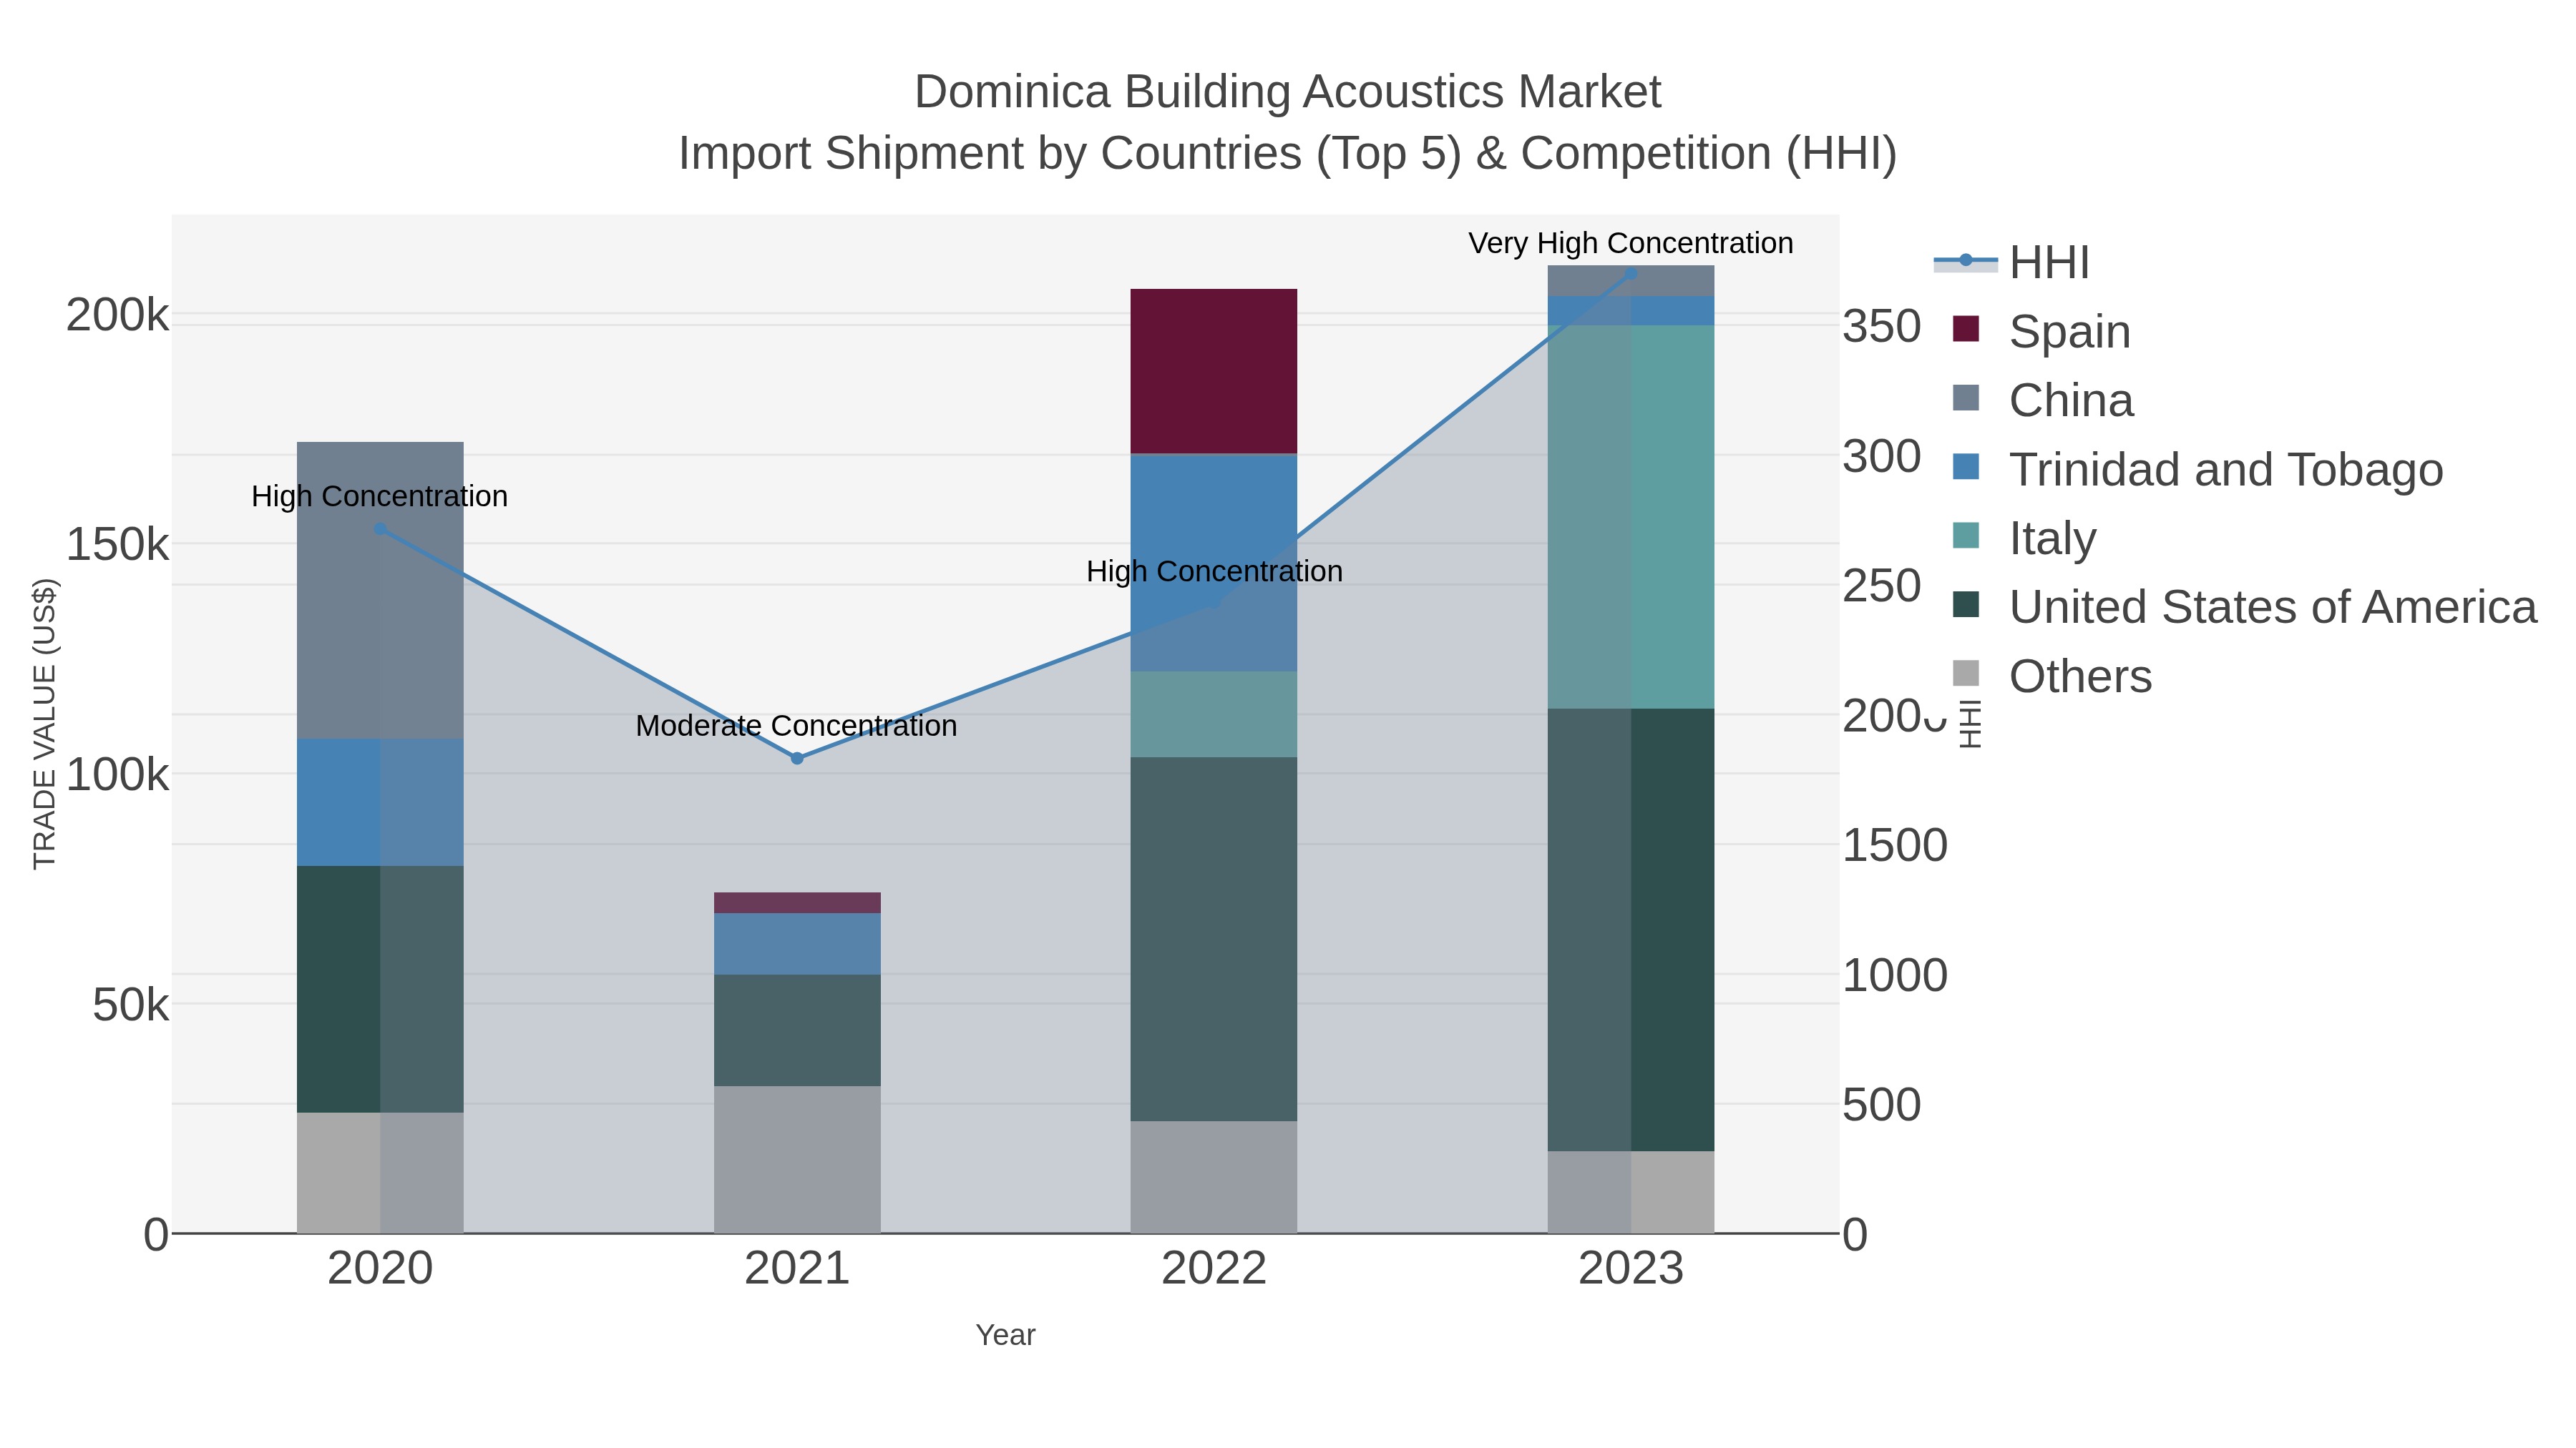Click the Trinidad and Tobago blue swatch
Image resolution: width=2576 pixels, height=1448 pixels.
tap(1966, 468)
